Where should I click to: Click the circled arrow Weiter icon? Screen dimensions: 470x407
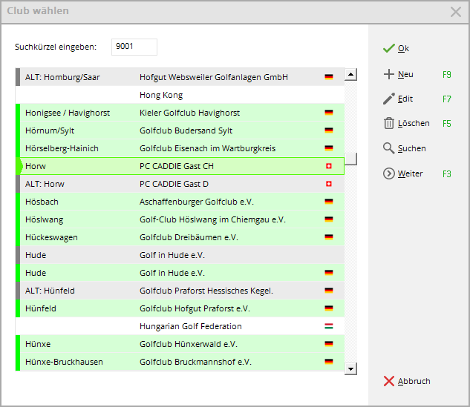(388, 173)
